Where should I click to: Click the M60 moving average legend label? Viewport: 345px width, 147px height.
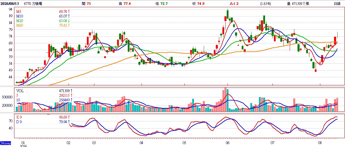click(x=20, y=26)
